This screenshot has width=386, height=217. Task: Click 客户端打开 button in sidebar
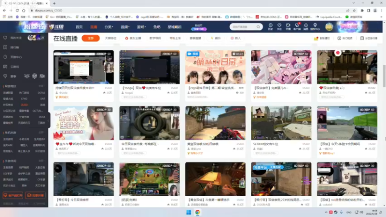point(13,195)
